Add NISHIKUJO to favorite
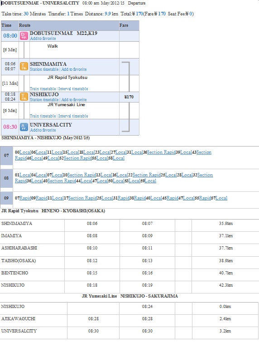The height and width of the screenshot is (342, 259). click(x=74, y=99)
